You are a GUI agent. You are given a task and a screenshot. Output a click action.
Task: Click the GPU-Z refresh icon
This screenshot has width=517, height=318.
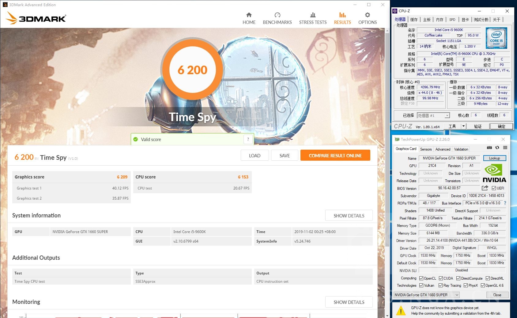click(497, 148)
